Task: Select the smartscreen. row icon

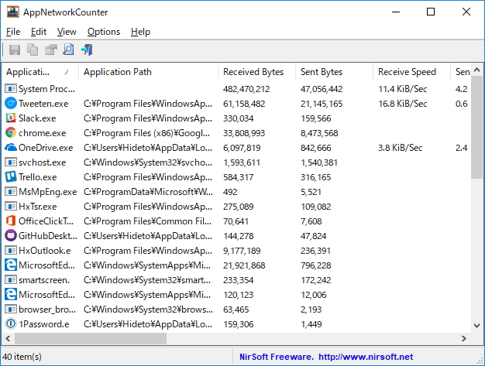Action: click(11, 280)
